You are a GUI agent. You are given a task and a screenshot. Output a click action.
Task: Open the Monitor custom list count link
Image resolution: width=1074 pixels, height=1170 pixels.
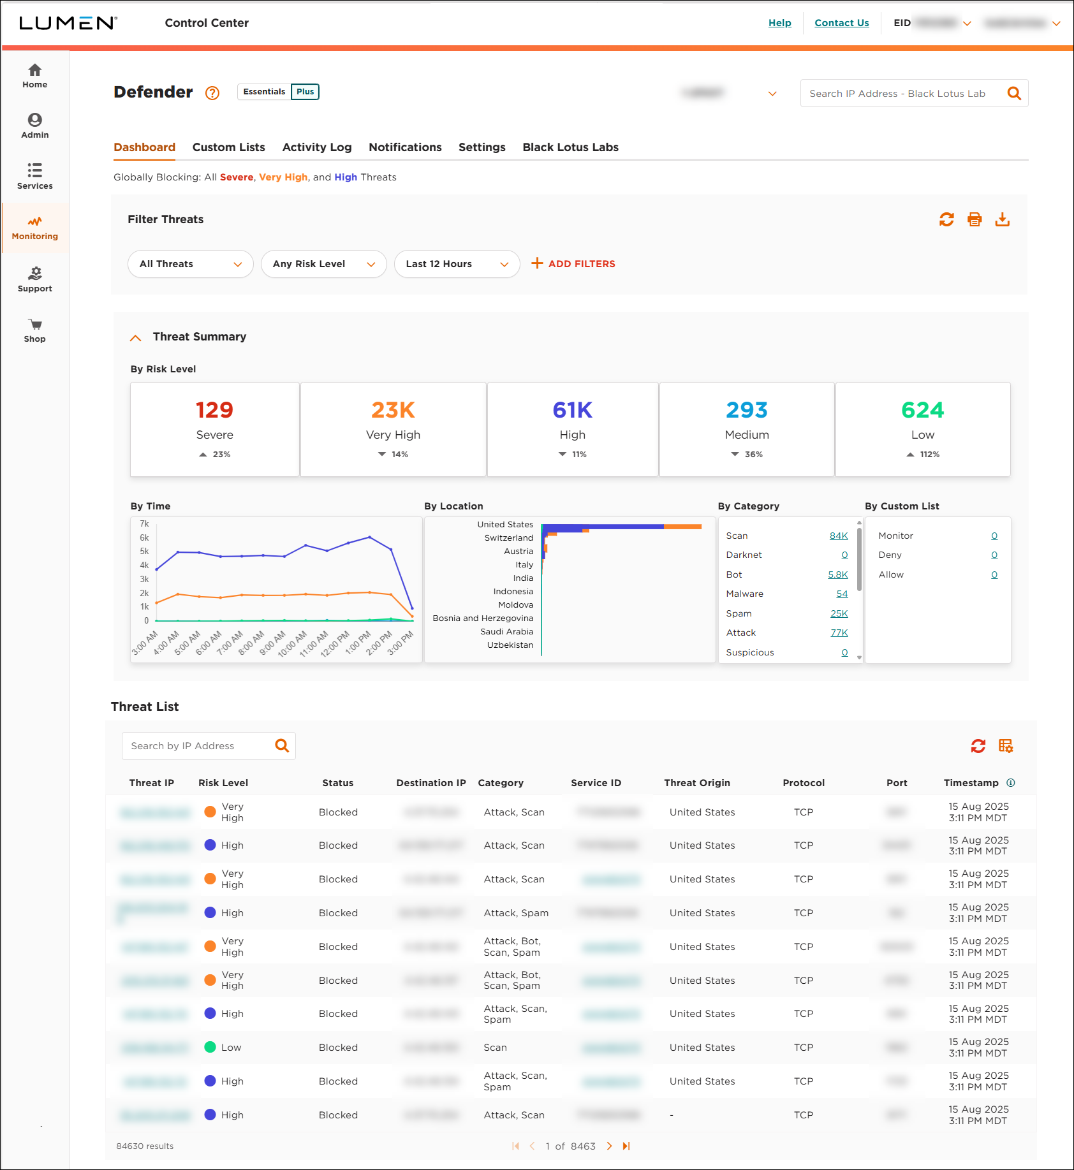point(994,536)
